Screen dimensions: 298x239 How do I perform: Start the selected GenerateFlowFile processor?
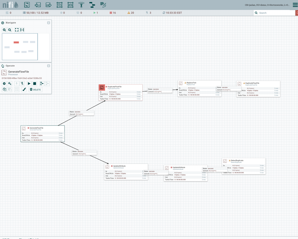[x=29, y=84]
